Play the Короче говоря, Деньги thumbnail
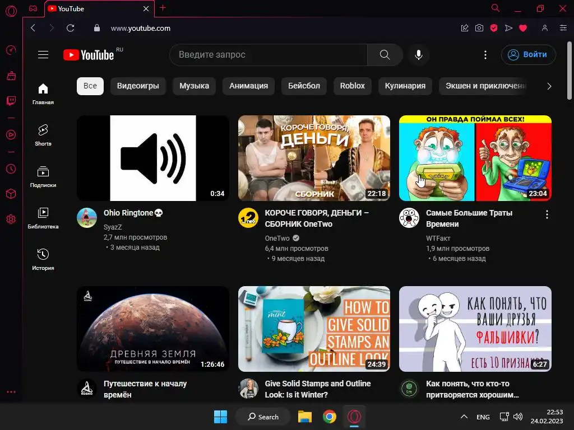Screen dimensions: 574x430 click(x=314, y=158)
